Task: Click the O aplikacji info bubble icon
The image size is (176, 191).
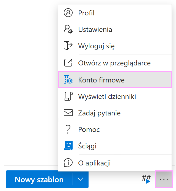Action: (68, 163)
